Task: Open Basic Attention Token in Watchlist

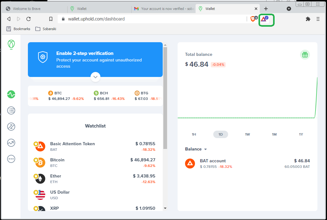Action: (x=73, y=144)
